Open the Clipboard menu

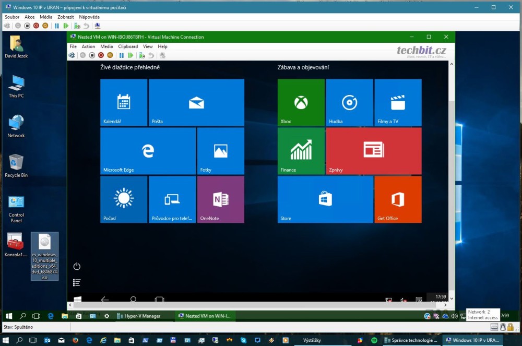[x=128, y=46]
